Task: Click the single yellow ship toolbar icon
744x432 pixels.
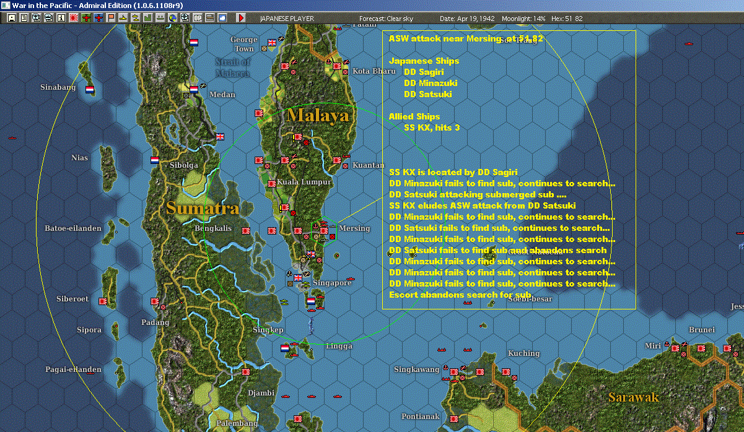Action: click(123, 18)
